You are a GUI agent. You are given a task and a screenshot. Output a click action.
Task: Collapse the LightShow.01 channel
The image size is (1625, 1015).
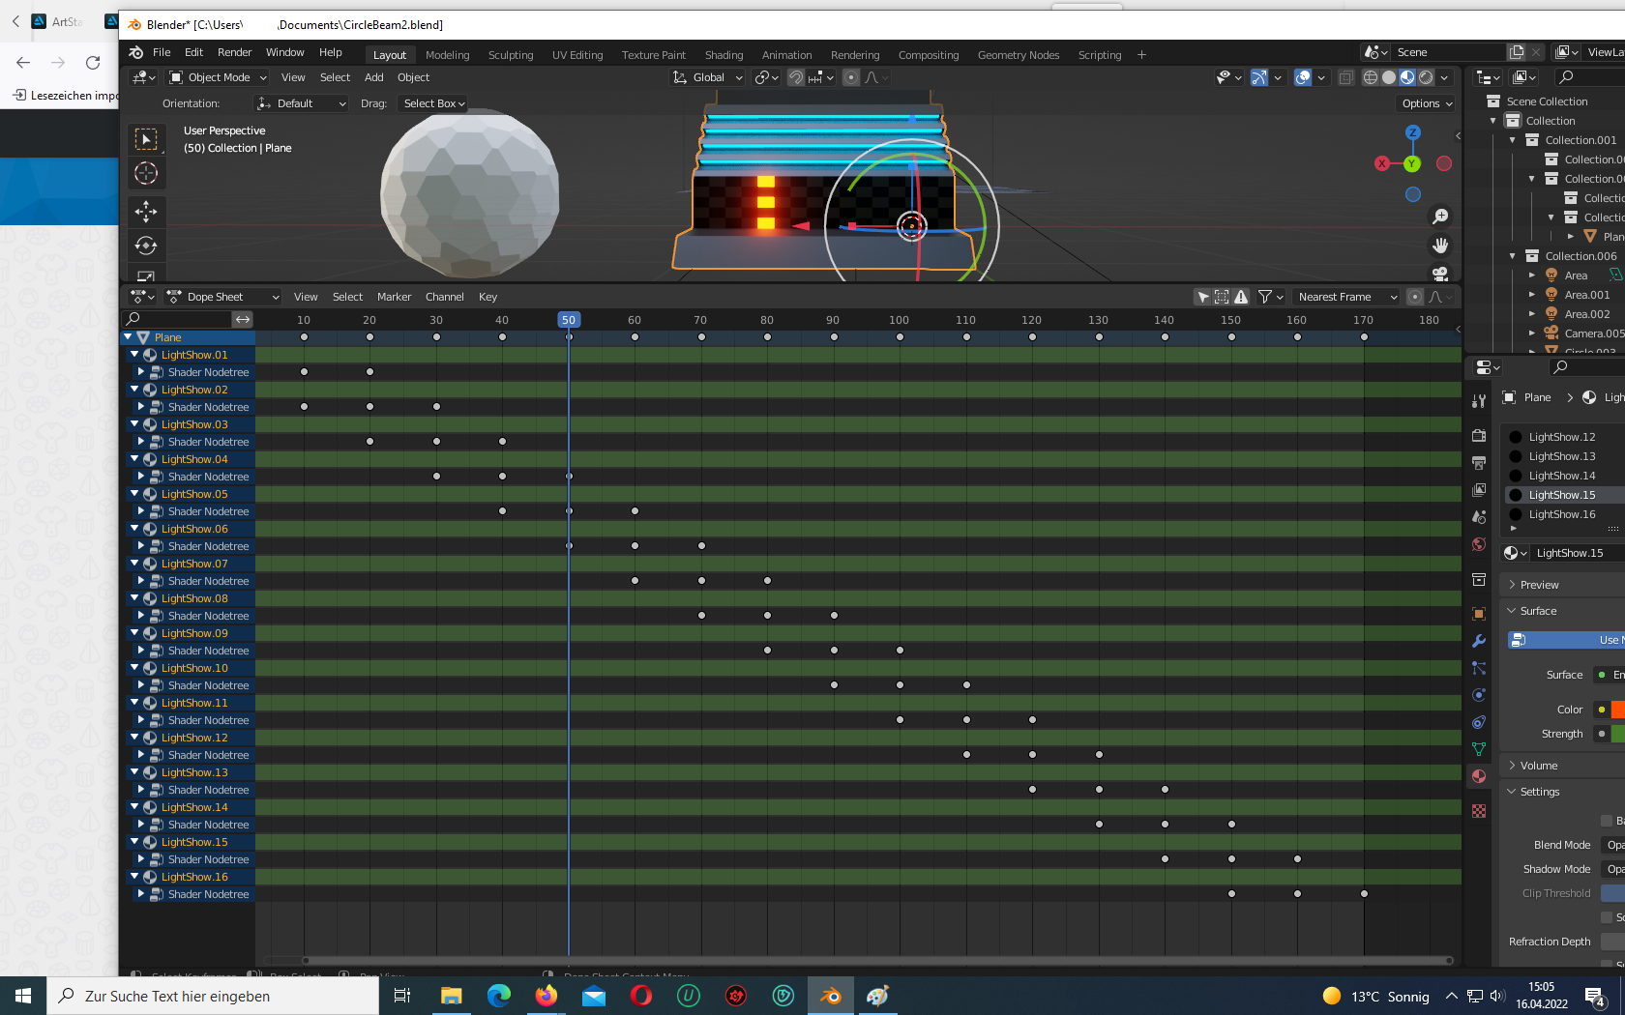tap(134, 355)
